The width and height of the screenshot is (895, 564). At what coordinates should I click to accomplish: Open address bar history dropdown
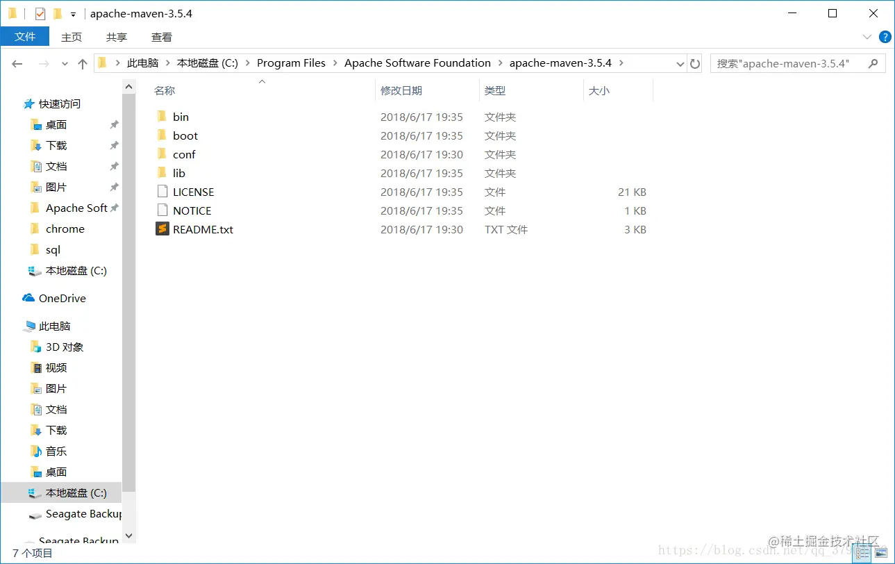[x=680, y=63]
